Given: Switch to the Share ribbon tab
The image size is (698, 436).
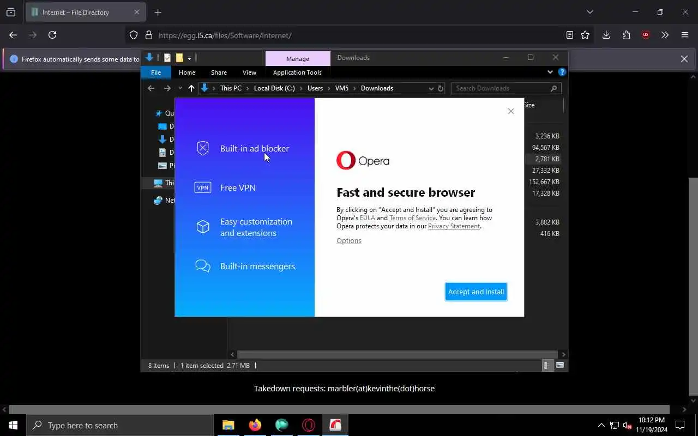Looking at the screenshot, I should click(x=219, y=72).
